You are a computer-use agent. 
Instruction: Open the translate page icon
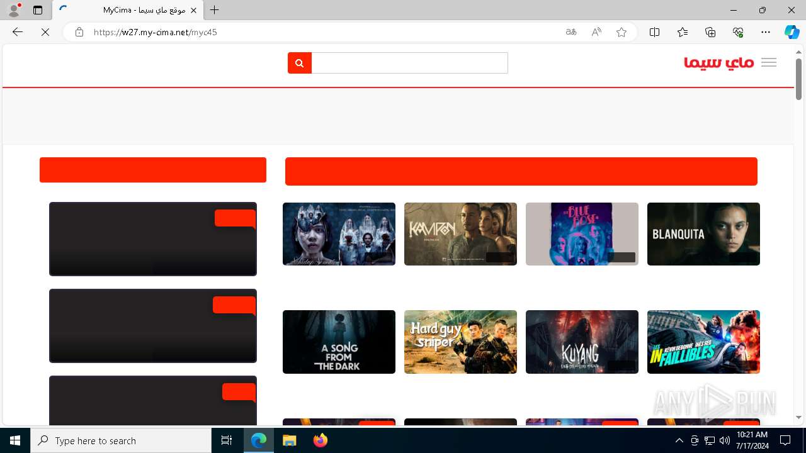[571, 32]
